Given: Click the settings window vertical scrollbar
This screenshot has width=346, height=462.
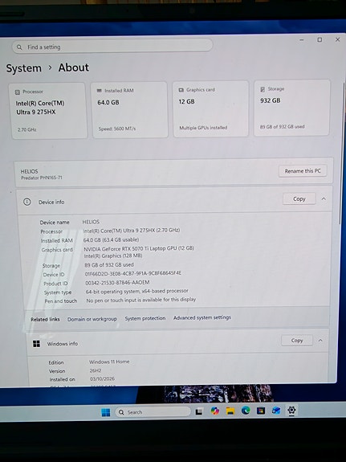Looking at the screenshot, I should [x=343, y=153].
